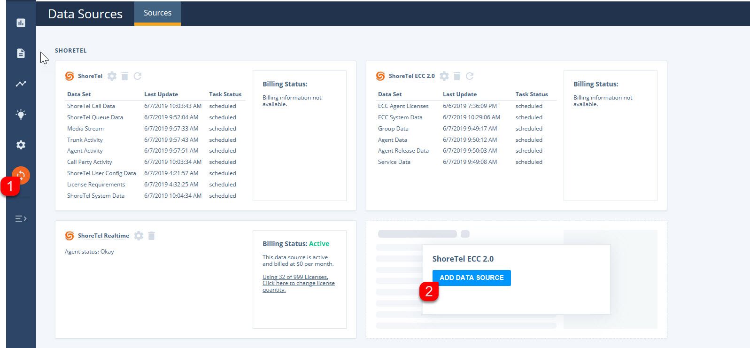Click the Agent status: Okay text
The height and width of the screenshot is (348, 750).
coord(89,252)
